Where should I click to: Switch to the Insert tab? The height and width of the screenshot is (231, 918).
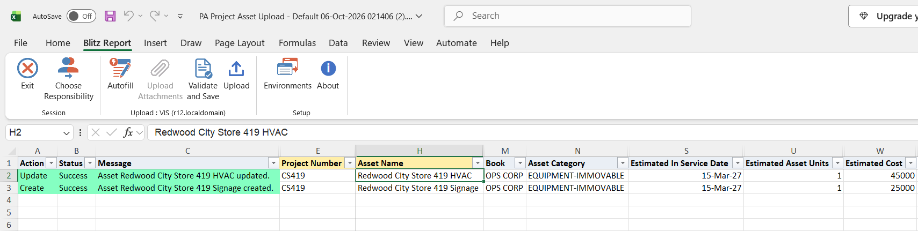click(155, 43)
